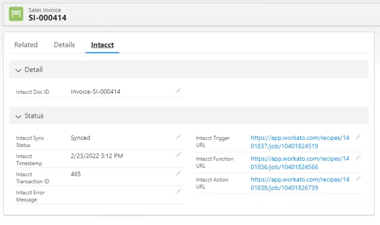Viewport: 380px width, 225px height.
Task: Select the Intacct tab
Action: (x=102, y=45)
